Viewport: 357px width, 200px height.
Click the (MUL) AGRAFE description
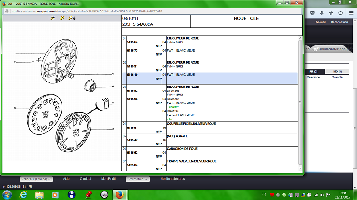pos(177,136)
